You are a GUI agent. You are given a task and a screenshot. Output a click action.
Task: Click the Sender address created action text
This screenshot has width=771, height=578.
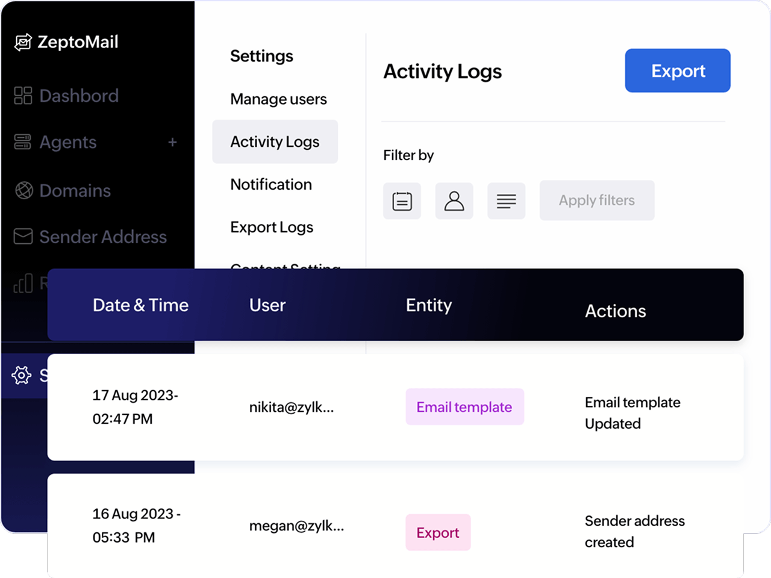pyautogui.click(x=635, y=532)
